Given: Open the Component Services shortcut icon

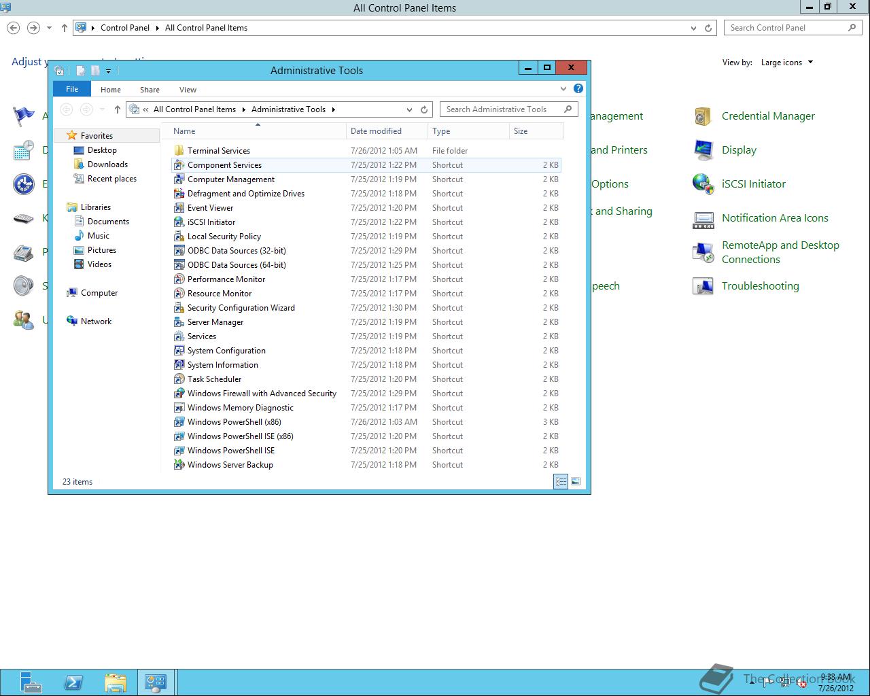Looking at the screenshot, I should 179,165.
